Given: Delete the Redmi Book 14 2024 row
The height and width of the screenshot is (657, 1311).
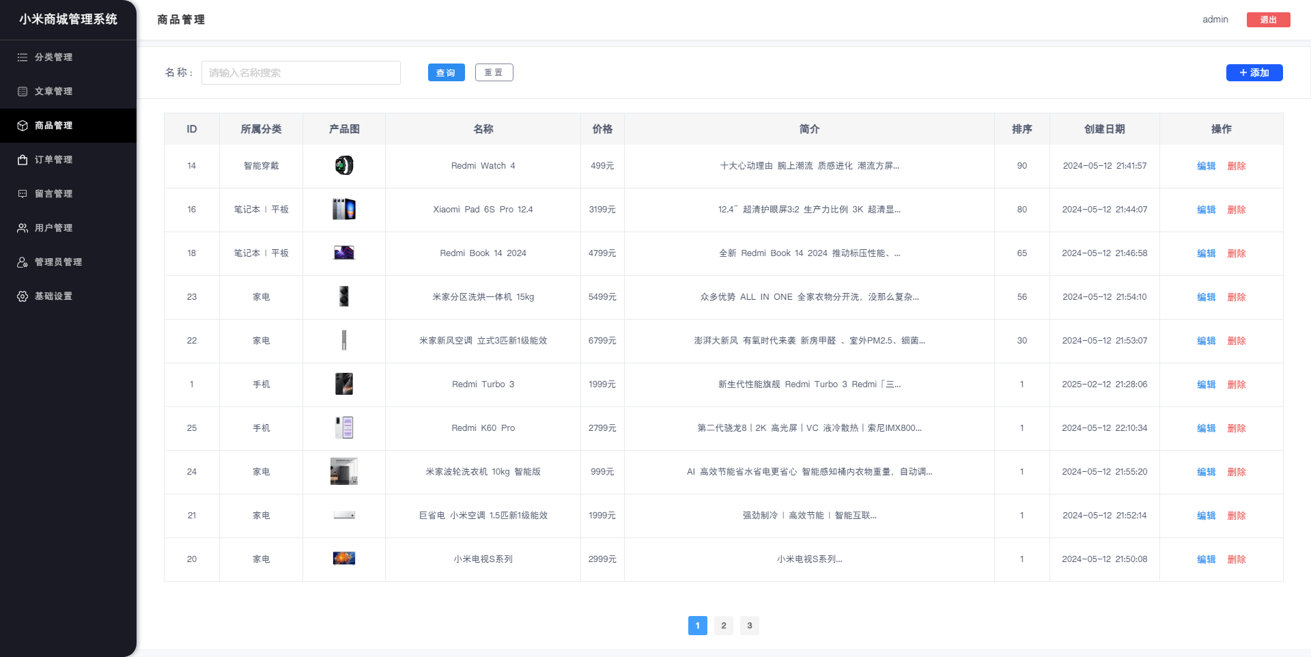Looking at the screenshot, I should pyautogui.click(x=1237, y=253).
